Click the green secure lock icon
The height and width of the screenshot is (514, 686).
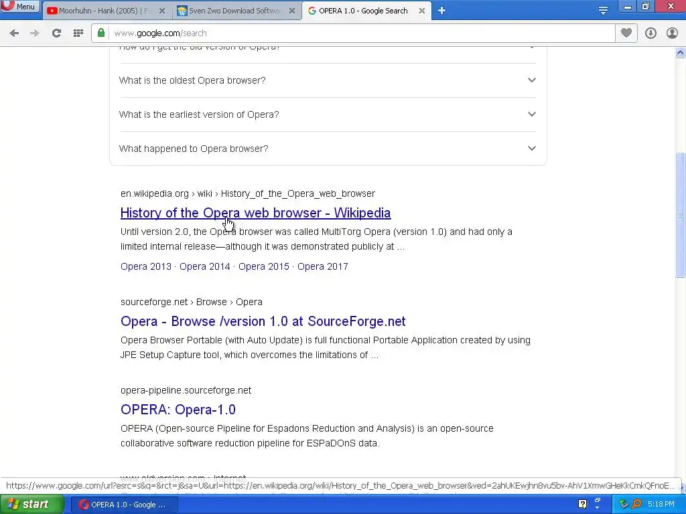coord(101,33)
